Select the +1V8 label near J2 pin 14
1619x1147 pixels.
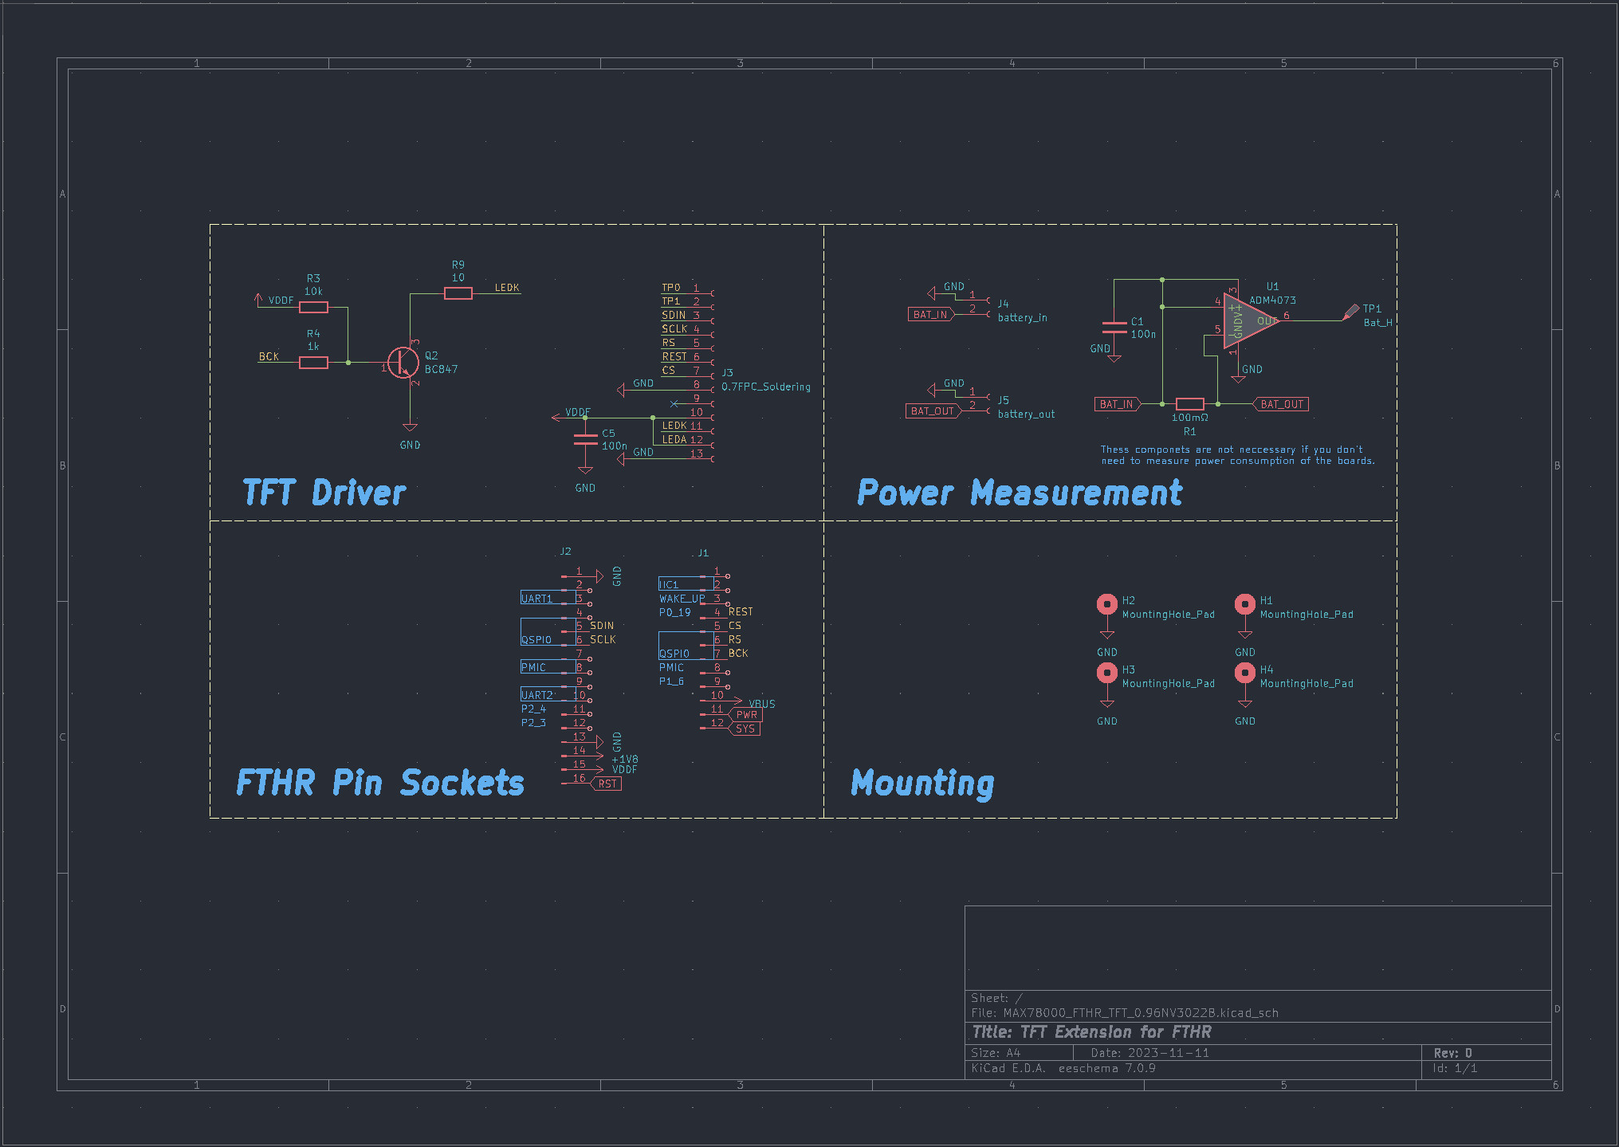(625, 760)
